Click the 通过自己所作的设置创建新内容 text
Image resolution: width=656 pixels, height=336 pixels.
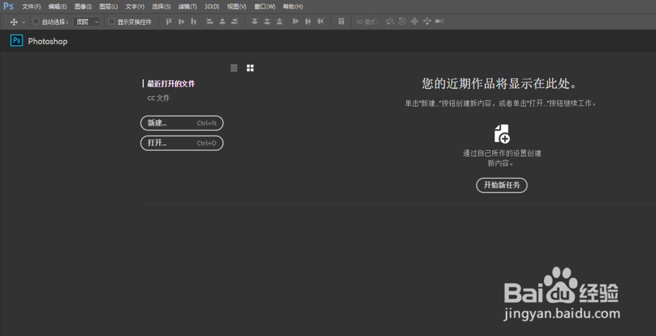[x=502, y=158]
